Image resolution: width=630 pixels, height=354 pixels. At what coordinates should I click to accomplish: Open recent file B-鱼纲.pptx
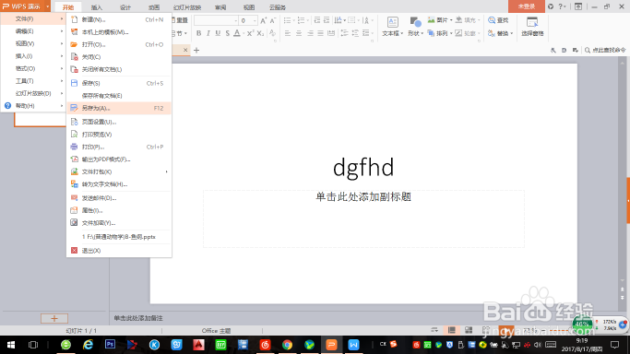click(x=119, y=236)
